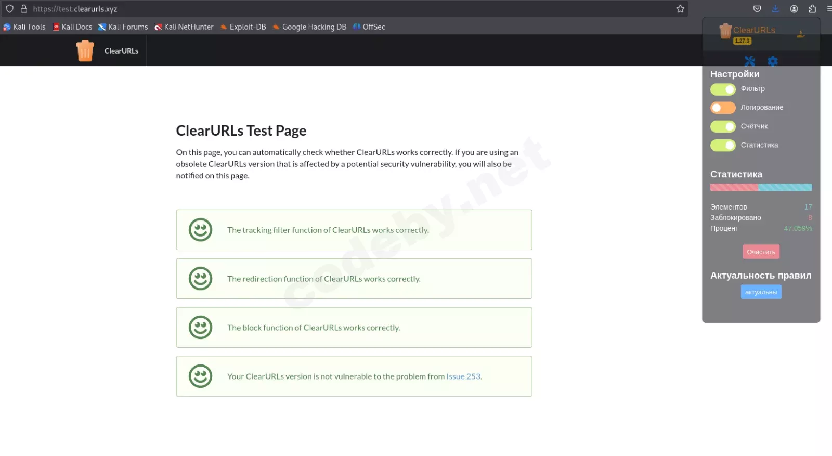Click the Save to Pocket icon
This screenshot has width=832, height=456.
(x=757, y=9)
